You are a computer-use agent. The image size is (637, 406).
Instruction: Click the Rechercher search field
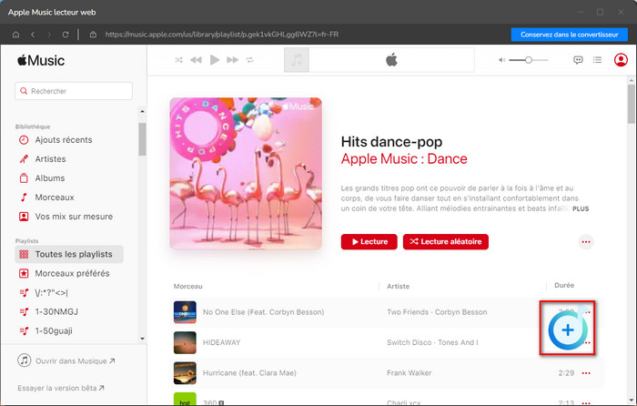74,91
